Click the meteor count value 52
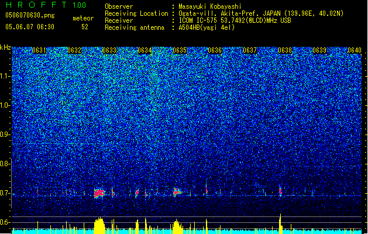Image resolution: width=368 pixels, height=234 pixels. (x=85, y=27)
